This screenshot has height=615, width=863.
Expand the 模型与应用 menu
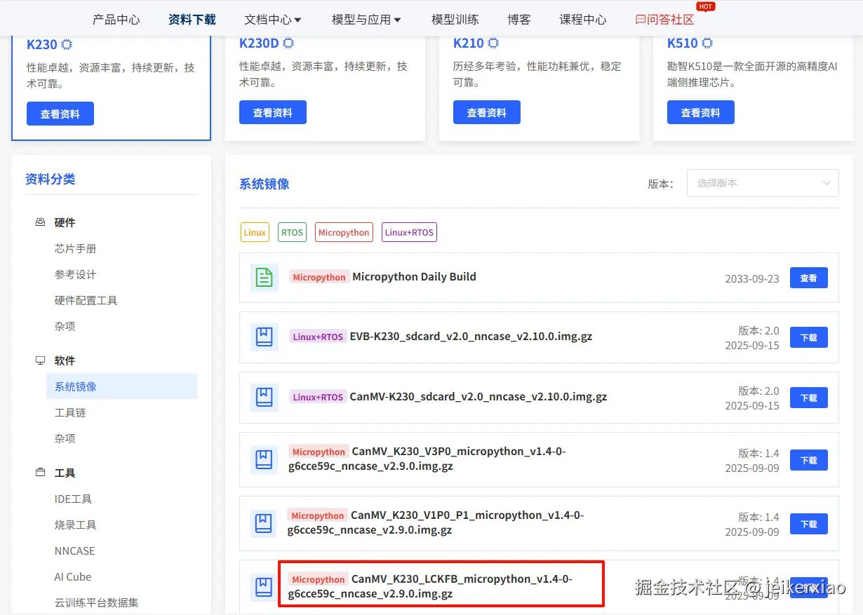pyautogui.click(x=366, y=20)
